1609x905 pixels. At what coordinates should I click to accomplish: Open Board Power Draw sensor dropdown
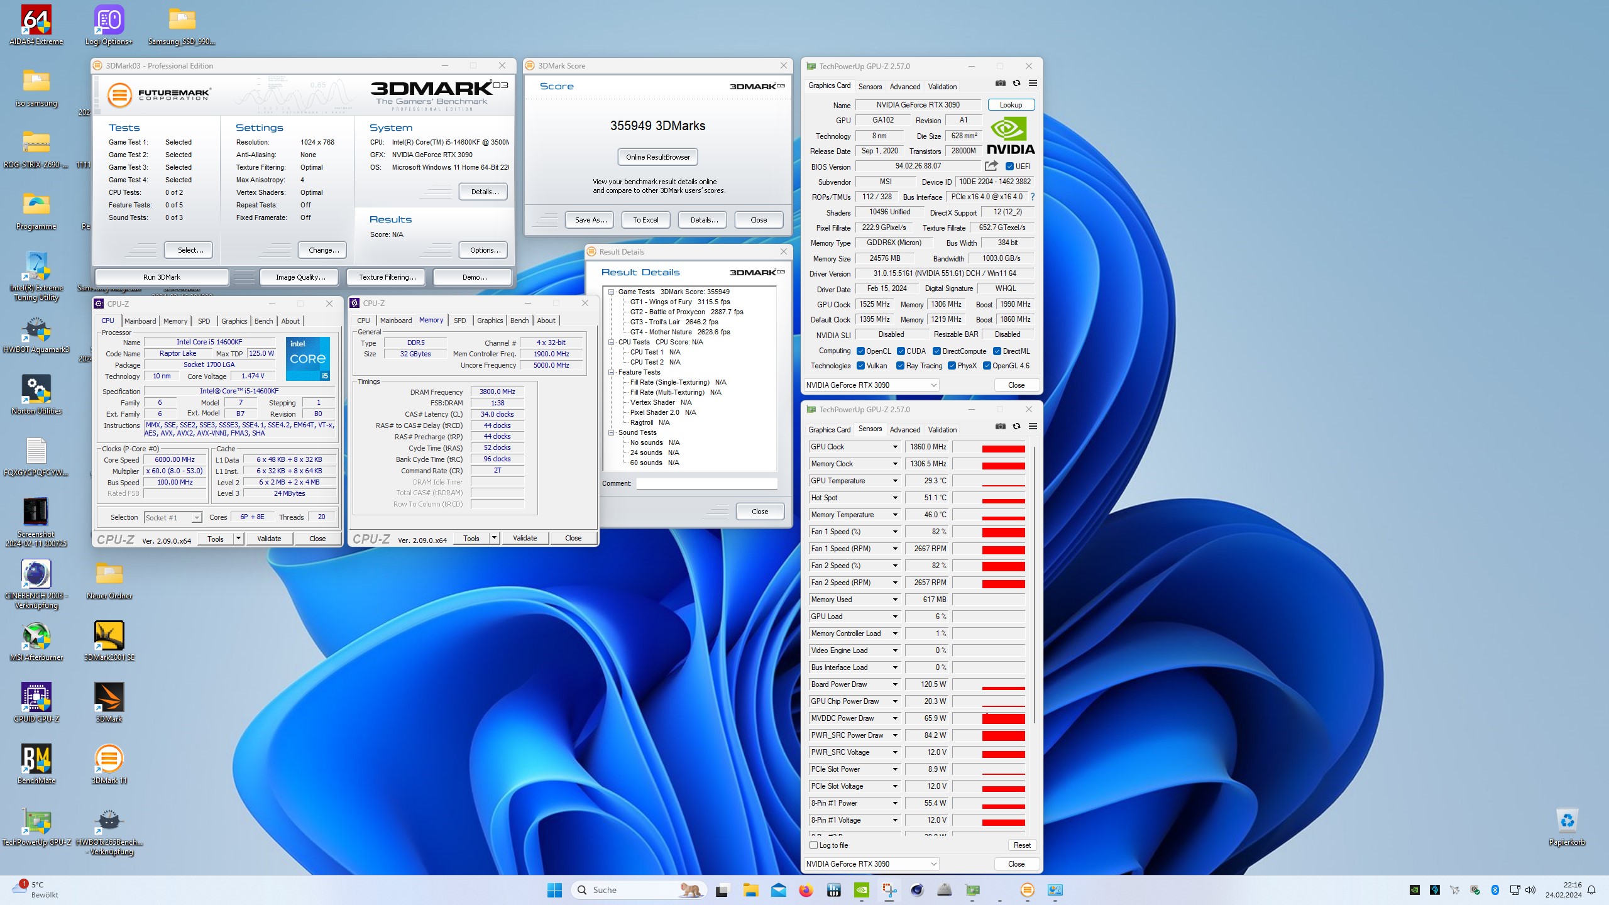[895, 684]
